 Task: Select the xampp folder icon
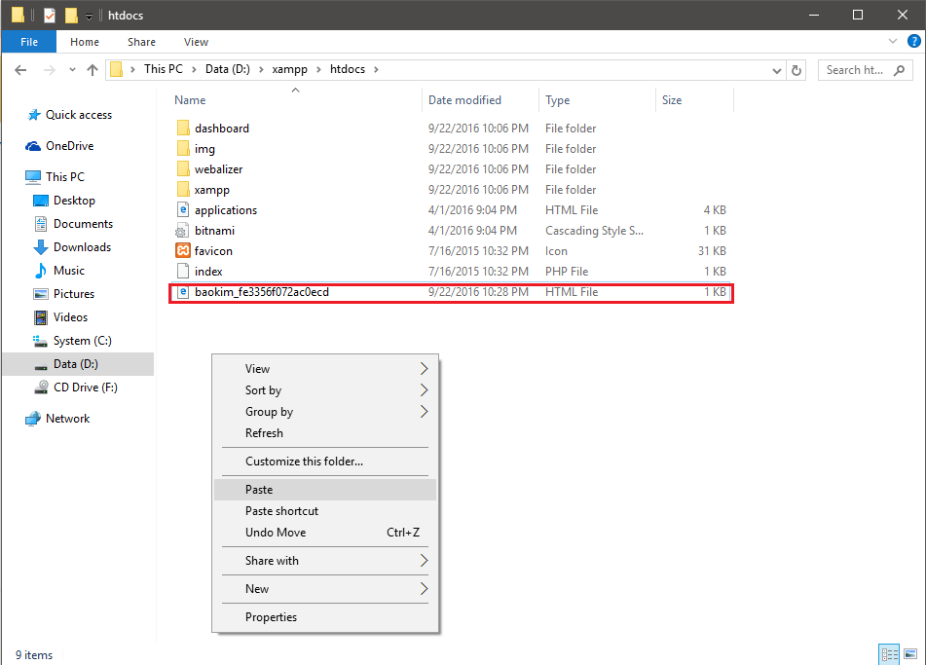tap(183, 190)
